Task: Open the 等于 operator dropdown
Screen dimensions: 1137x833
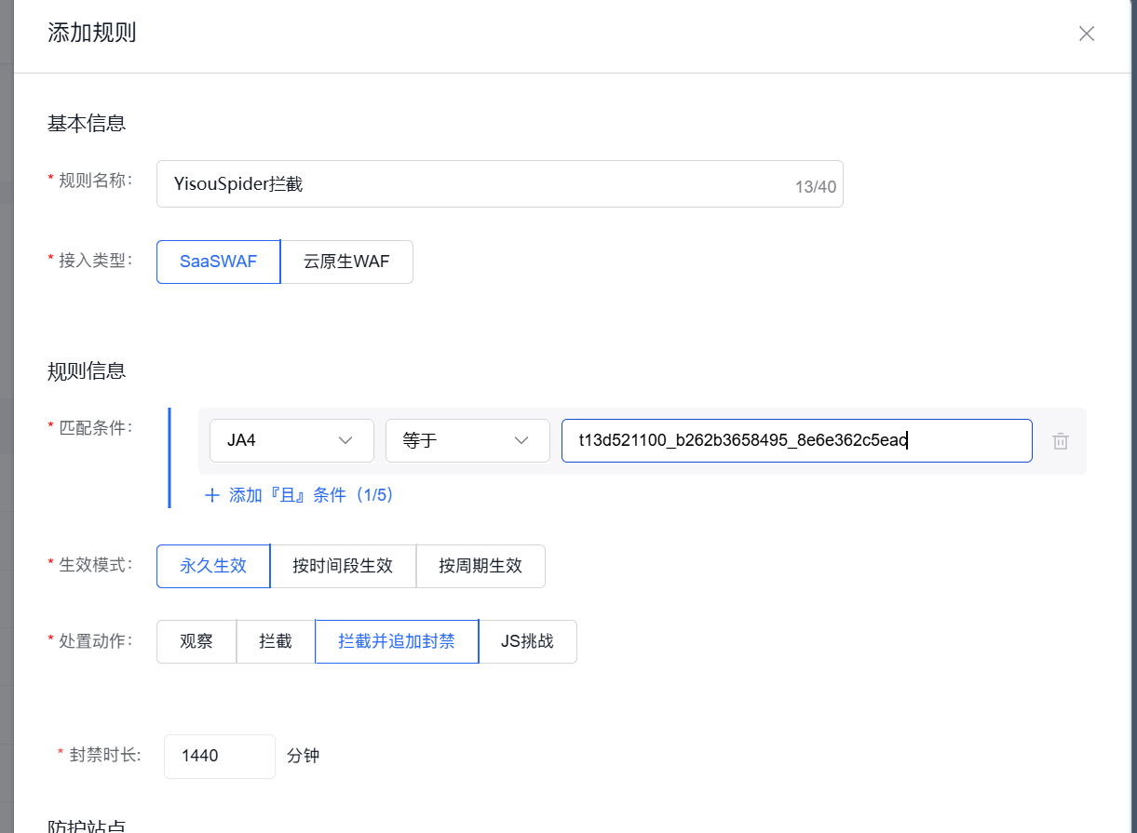Action: tap(467, 440)
